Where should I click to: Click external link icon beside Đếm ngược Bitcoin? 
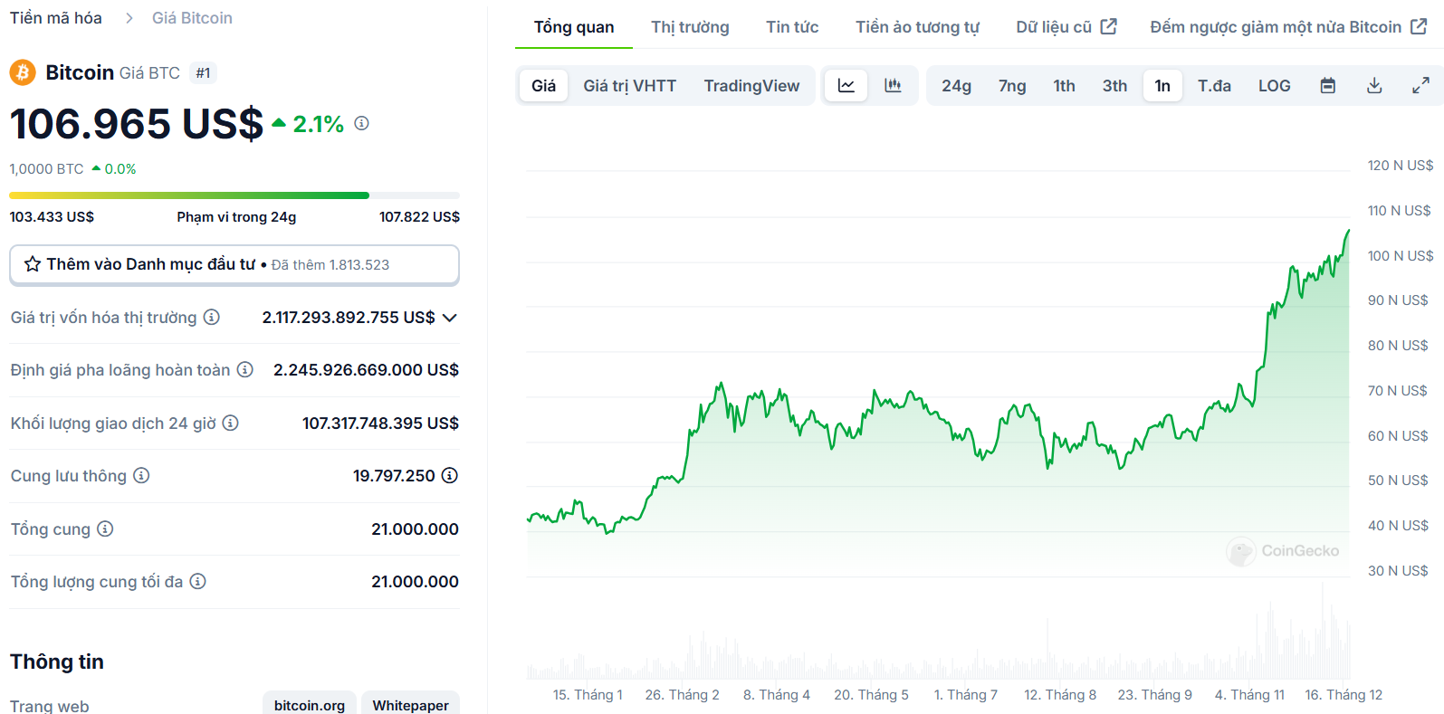(x=1419, y=26)
